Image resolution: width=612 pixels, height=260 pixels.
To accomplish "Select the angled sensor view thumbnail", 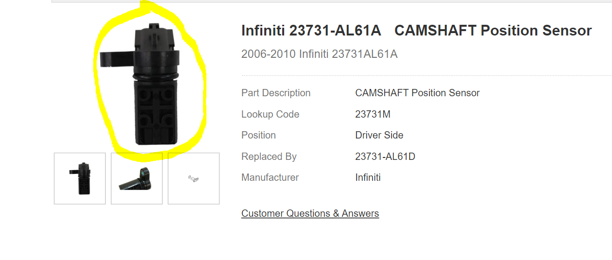I will pos(136,178).
